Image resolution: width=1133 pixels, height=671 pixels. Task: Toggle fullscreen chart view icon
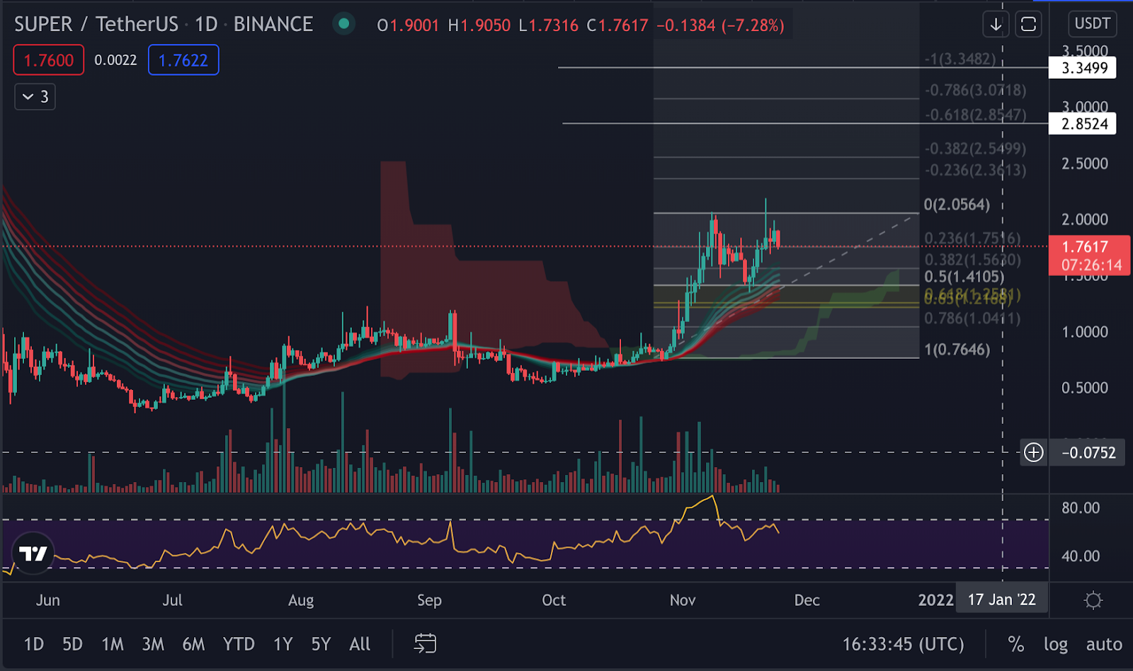coord(1028,25)
